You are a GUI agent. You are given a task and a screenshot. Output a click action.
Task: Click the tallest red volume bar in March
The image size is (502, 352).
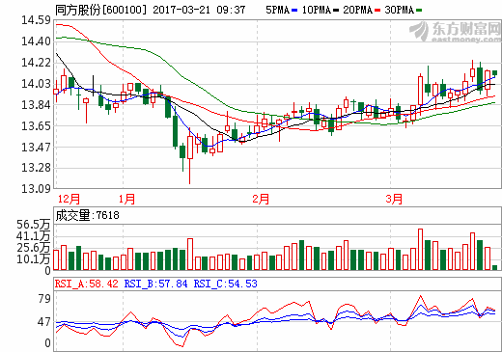tap(420, 249)
